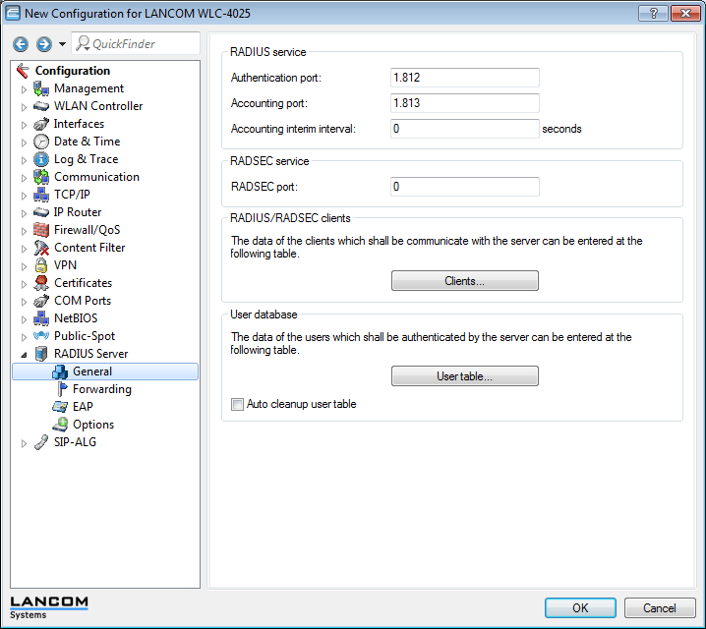The width and height of the screenshot is (706, 629).
Task: Open the Clients table
Action: 464,281
